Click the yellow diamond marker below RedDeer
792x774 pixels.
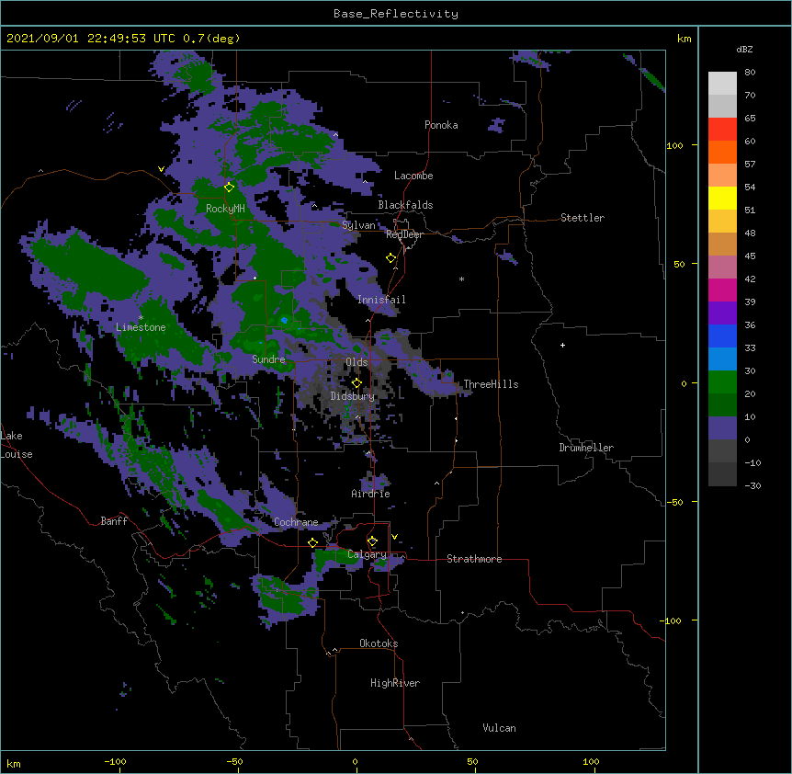pos(391,257)
